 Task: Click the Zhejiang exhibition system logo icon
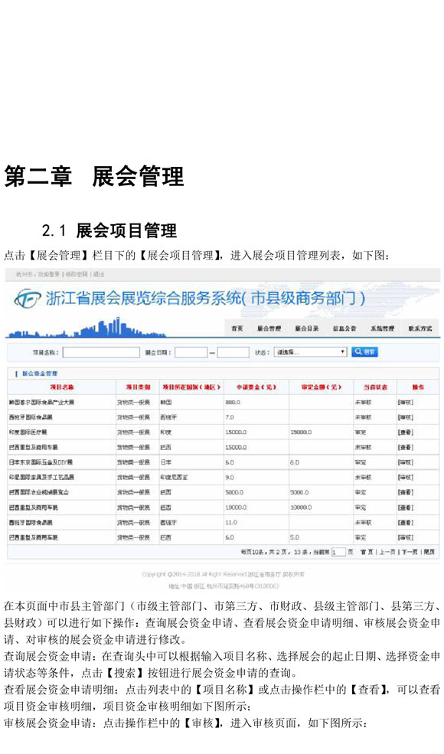tap(28, 299)
